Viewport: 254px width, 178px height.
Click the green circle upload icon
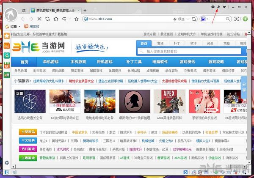[x=245, y=19]
